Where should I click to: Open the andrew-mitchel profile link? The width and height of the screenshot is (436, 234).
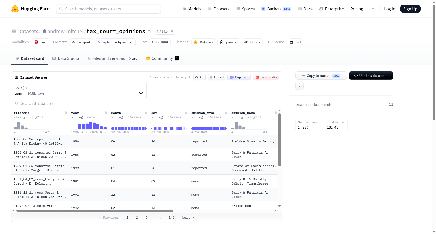click(x=65, y=31)
